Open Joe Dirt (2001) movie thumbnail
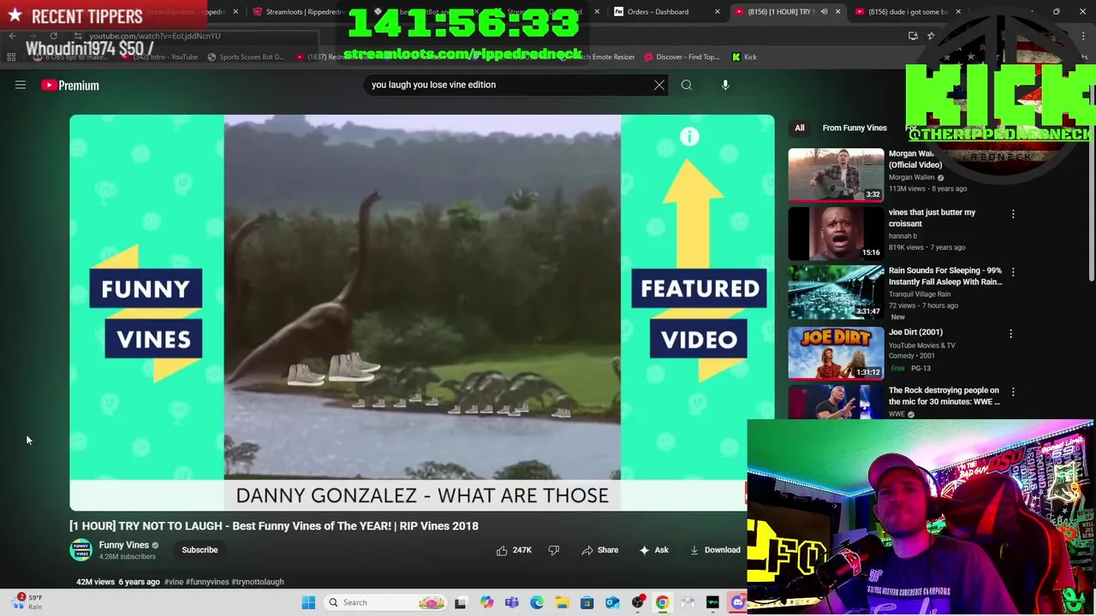The width and height of the screenshot is (1096, 616). [836, 352]
